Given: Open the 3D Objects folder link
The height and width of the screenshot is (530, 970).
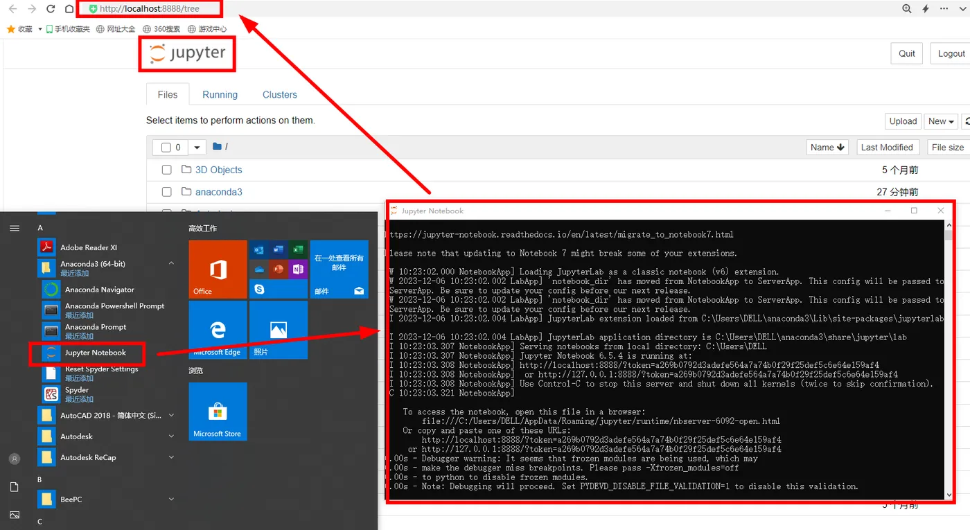Looking at the screenshot, I should pos(218,170).
